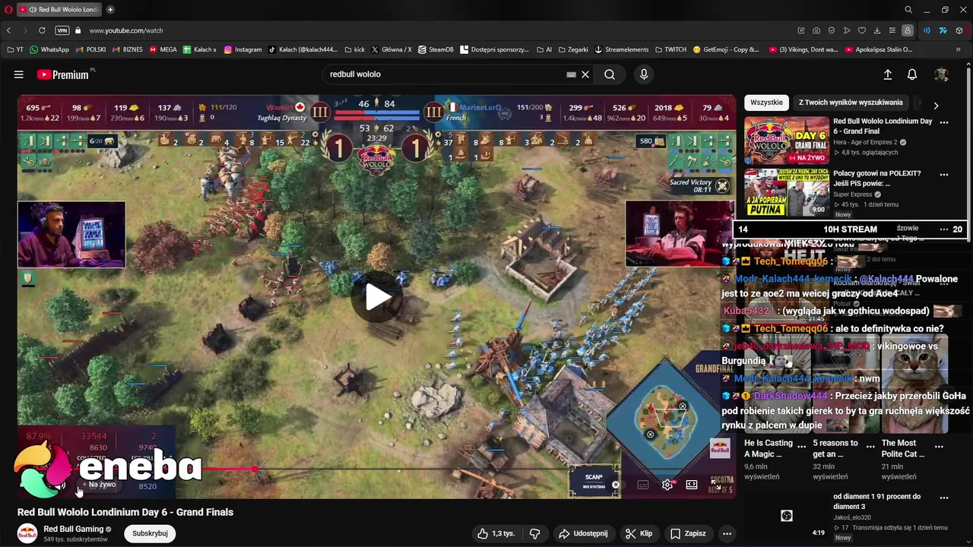Open Red Bull Gaming channel name
973x547 pixels.
(74, 529)
